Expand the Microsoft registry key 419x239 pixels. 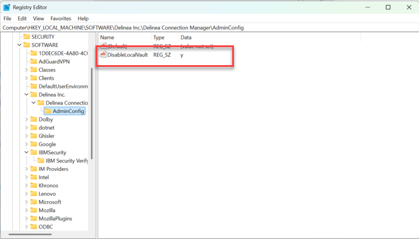[26, 202]
